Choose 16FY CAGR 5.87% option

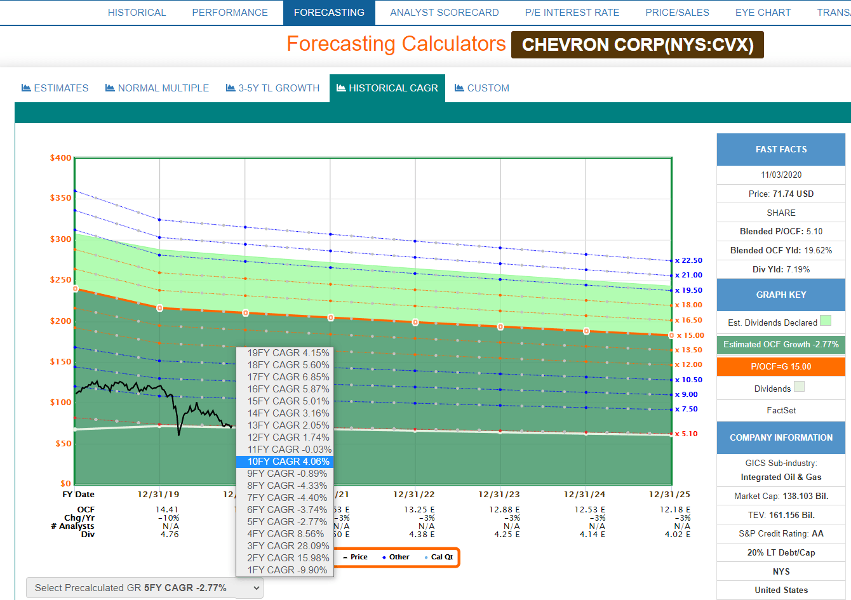coord(285,389)
